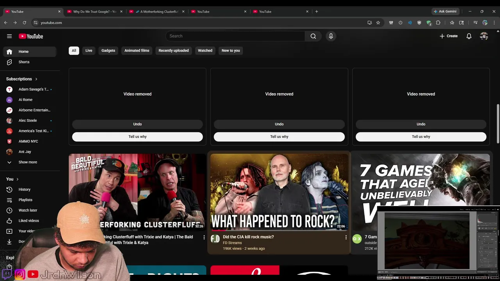Start voice search with microphone icon
The width and height of the screenshot is (500, 281).
[331, 36]
